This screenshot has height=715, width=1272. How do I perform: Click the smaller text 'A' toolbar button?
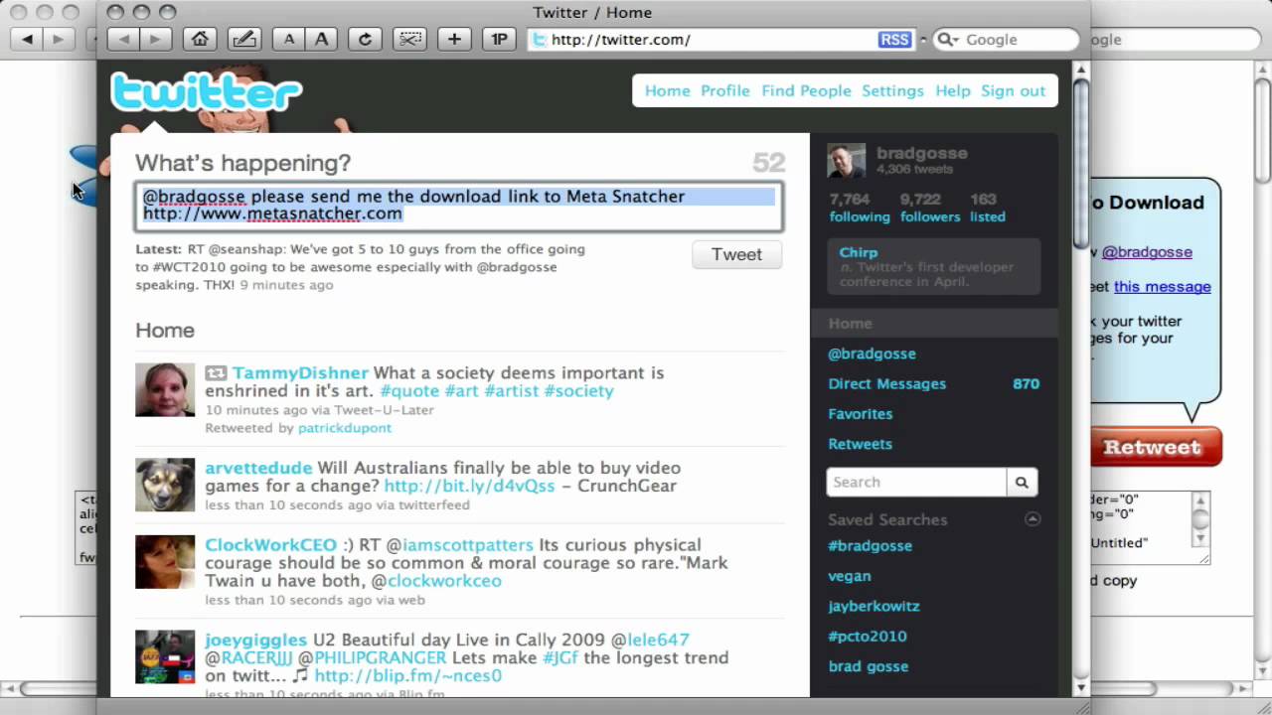289,39
